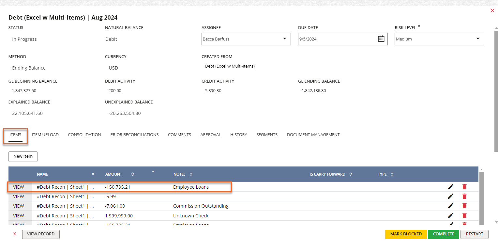Delete the Unknown Check item
The width and height of the screenshot is (498, 252).
pos(464,215)
